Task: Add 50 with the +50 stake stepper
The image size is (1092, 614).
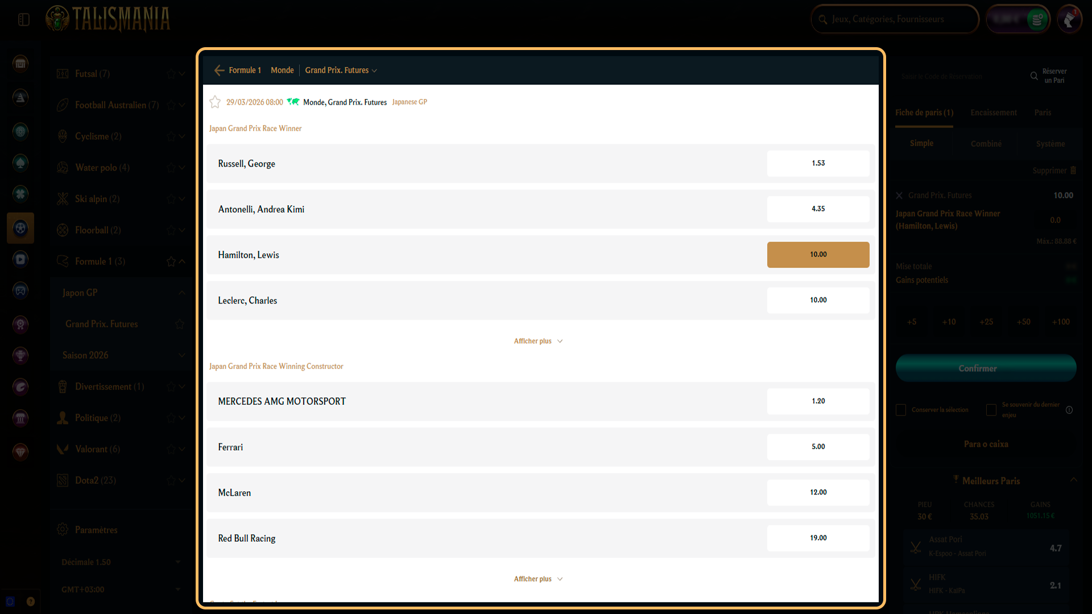Action: click(1023, 321)
